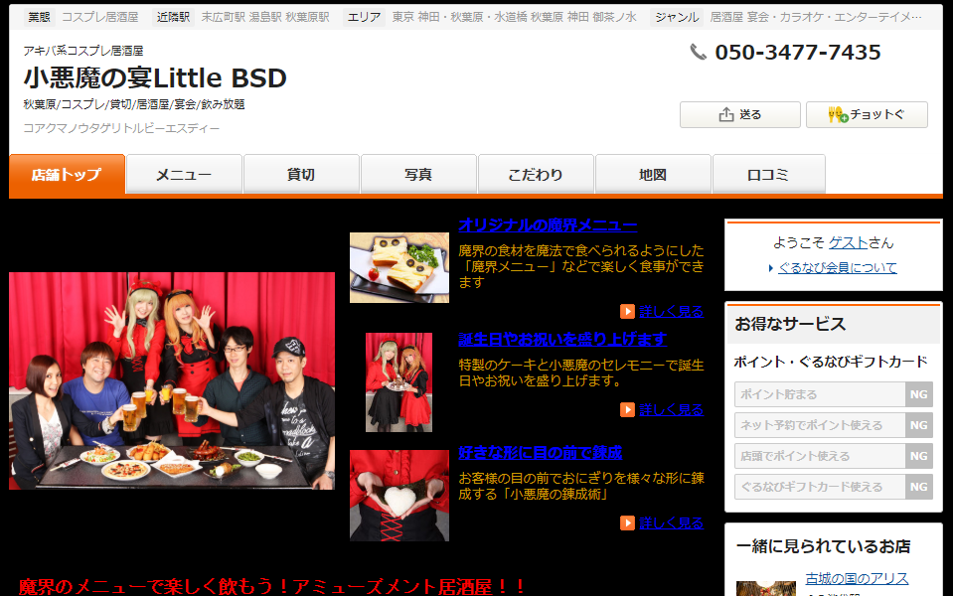
Task: Click the toast dish thumbnail image
Action: [399, 267]
